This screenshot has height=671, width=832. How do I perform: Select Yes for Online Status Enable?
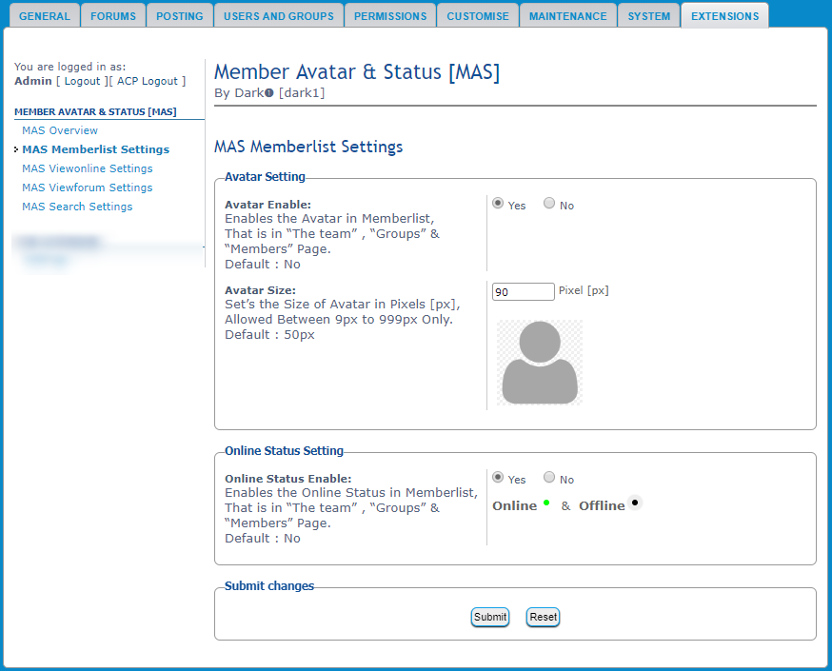click(x=498, y=478)
